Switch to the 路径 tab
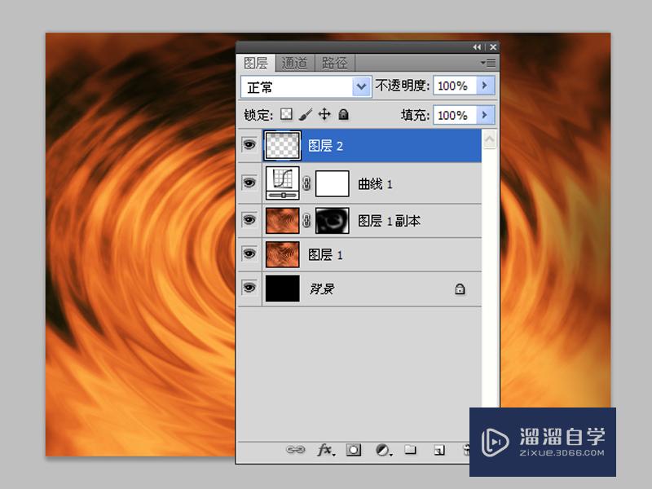 click(334, 64)
